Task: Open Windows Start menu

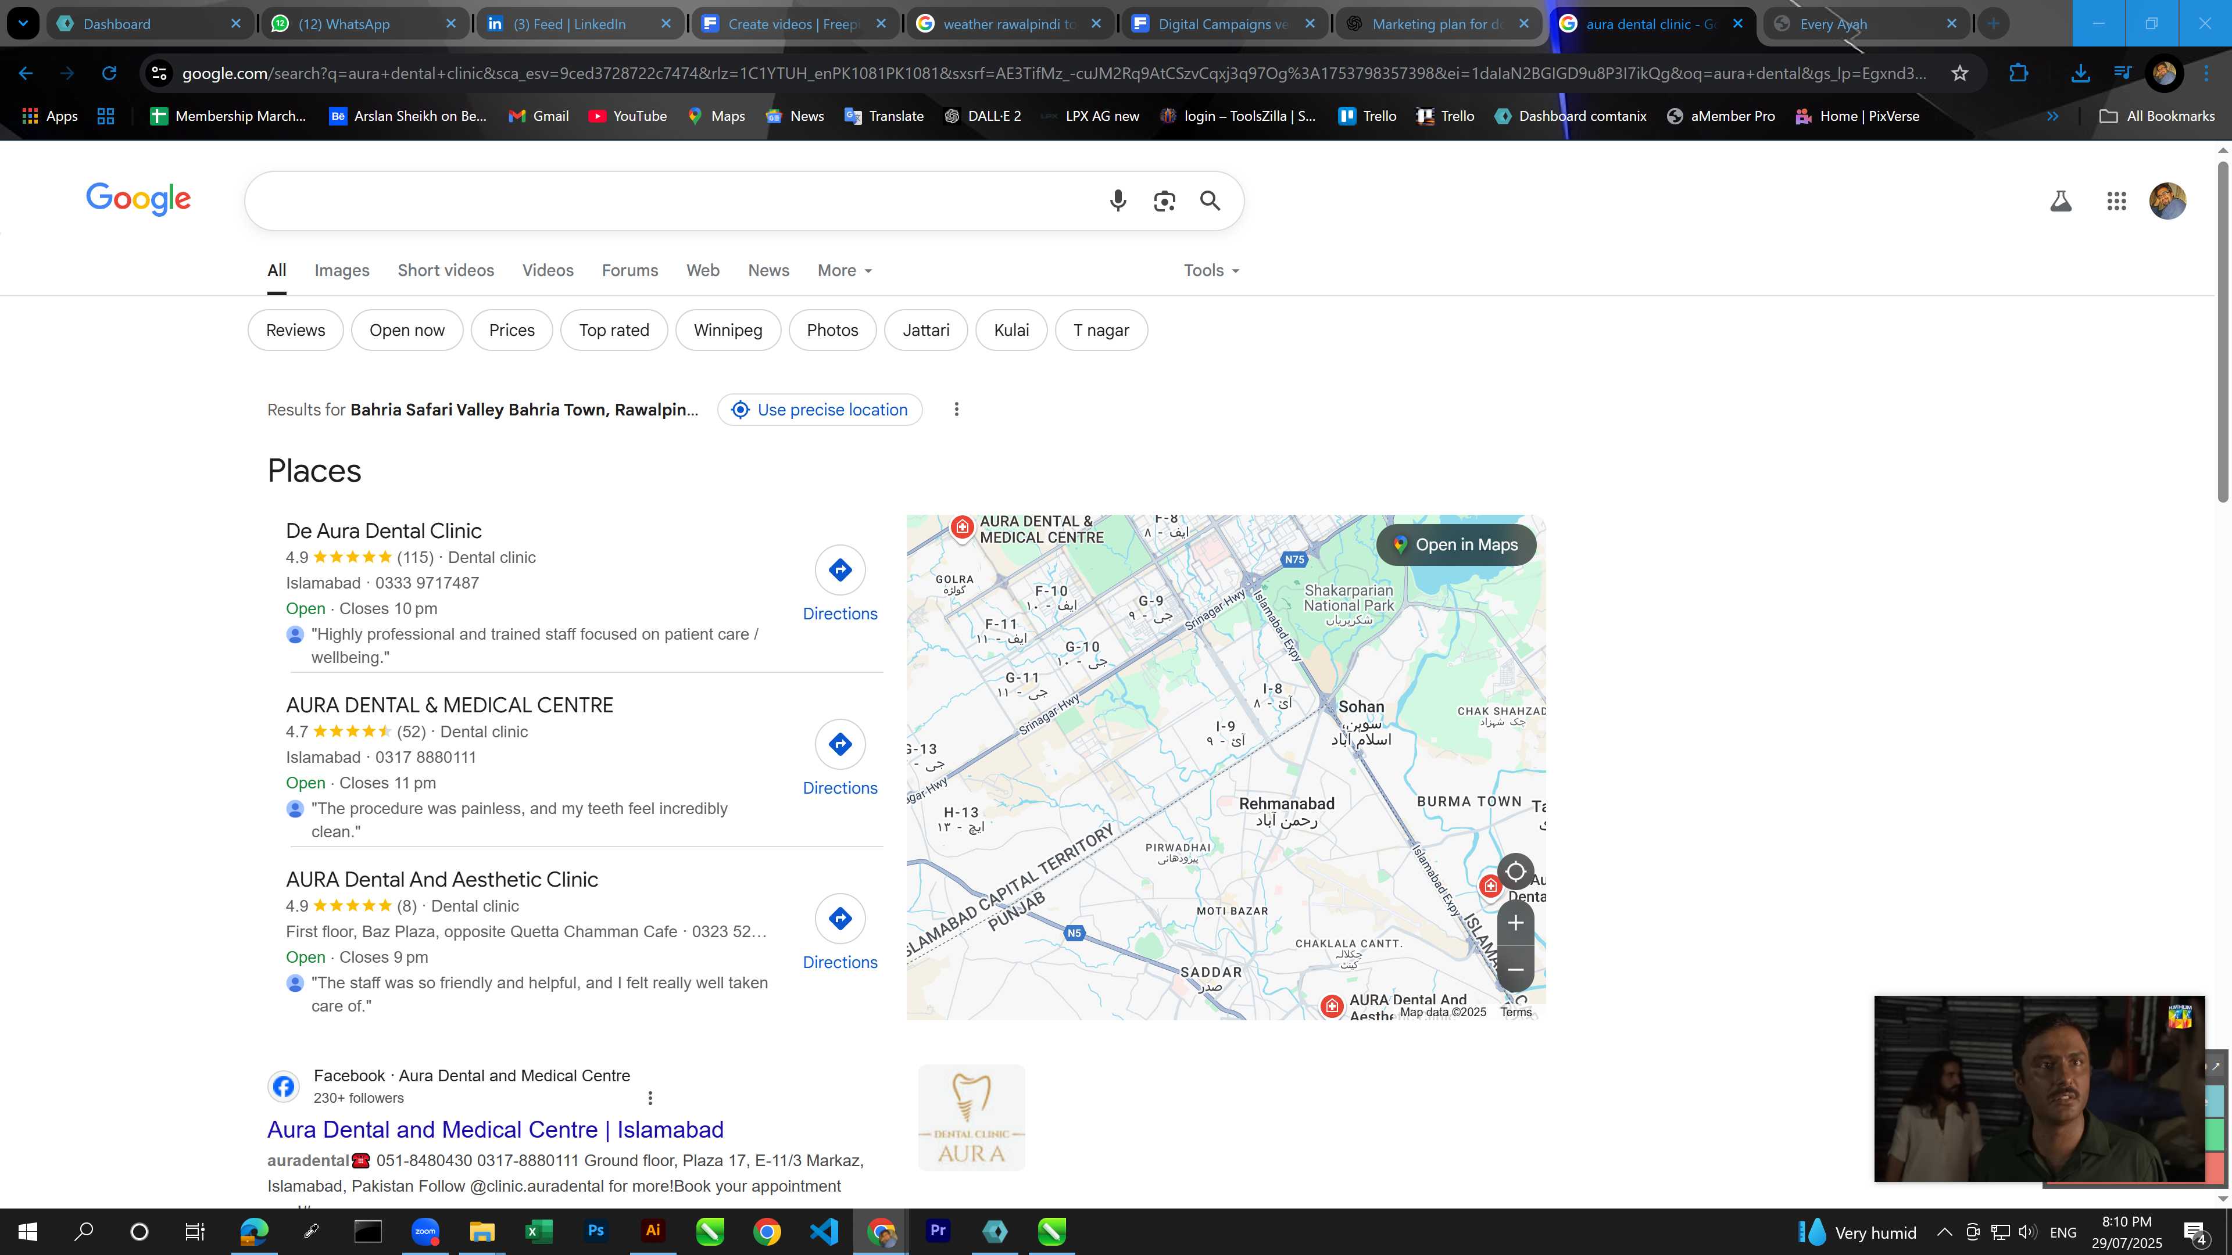Action: (28, 1231)
